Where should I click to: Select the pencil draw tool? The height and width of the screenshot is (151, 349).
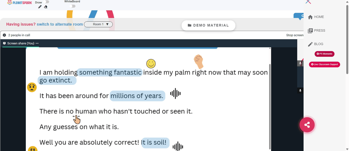click(40, 7)
